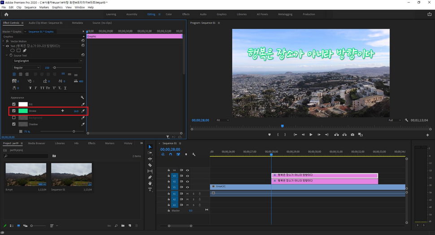
Task: Expand the Vector Motion effect
Action: click(x=3, y=41)
